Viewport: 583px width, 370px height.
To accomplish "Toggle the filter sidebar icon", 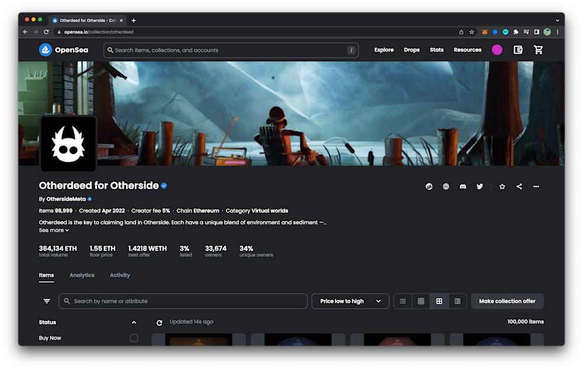I will [47, 301].
